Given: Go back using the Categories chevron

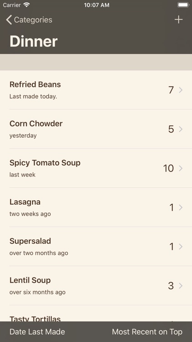Looking at the screenshot, I should pyautogui.click(x=9, y=20).
